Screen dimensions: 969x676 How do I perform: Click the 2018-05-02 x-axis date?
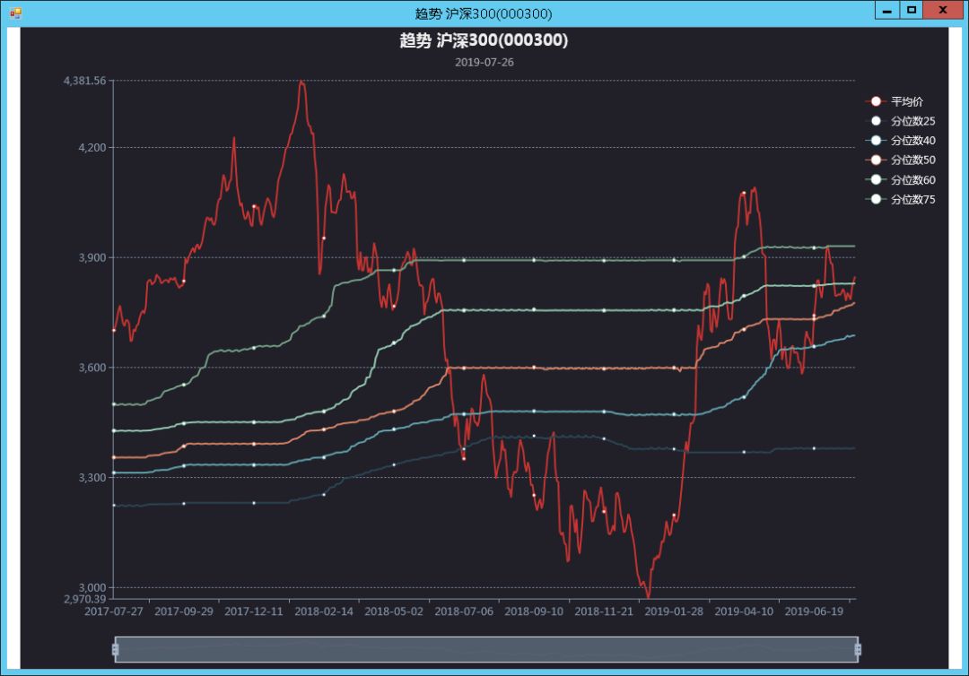click(x=394, y=611)
